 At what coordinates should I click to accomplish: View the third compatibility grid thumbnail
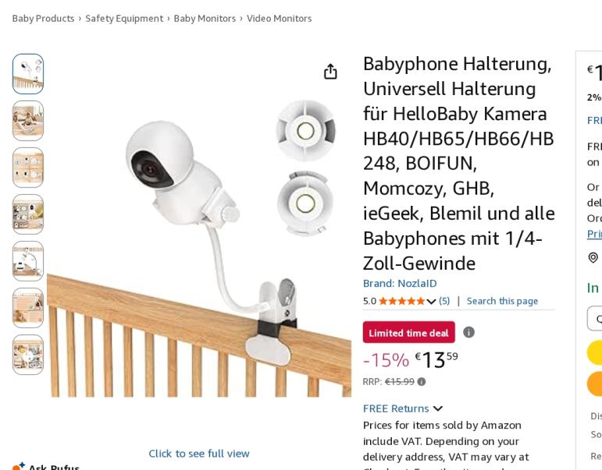[28, 168]
